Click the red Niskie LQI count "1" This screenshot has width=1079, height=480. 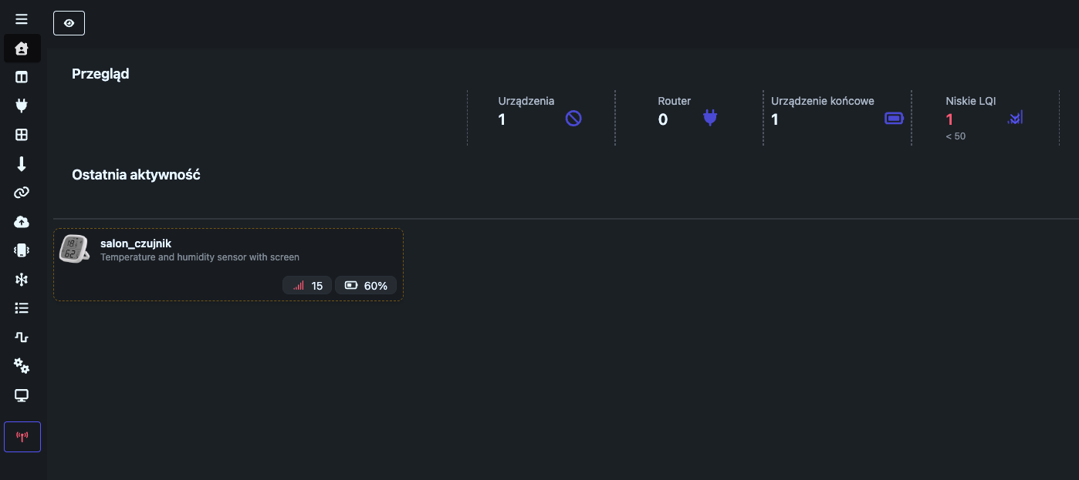pos(949,119)
